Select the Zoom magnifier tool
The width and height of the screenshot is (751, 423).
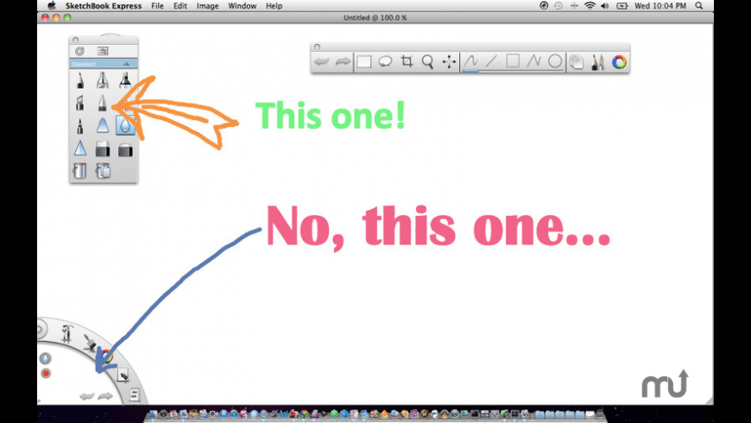(427, 62)
